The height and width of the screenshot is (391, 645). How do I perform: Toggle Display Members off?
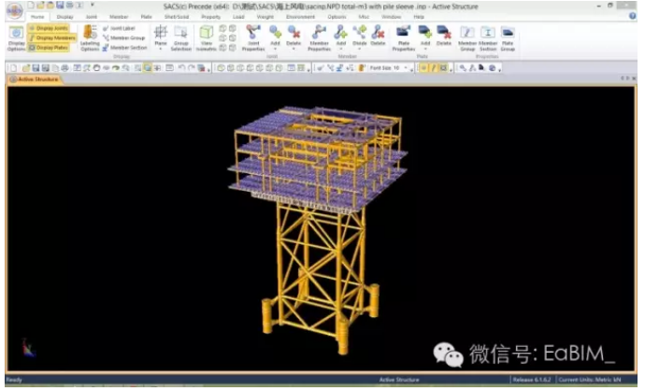pyautogui.click(x=52, y=37)
